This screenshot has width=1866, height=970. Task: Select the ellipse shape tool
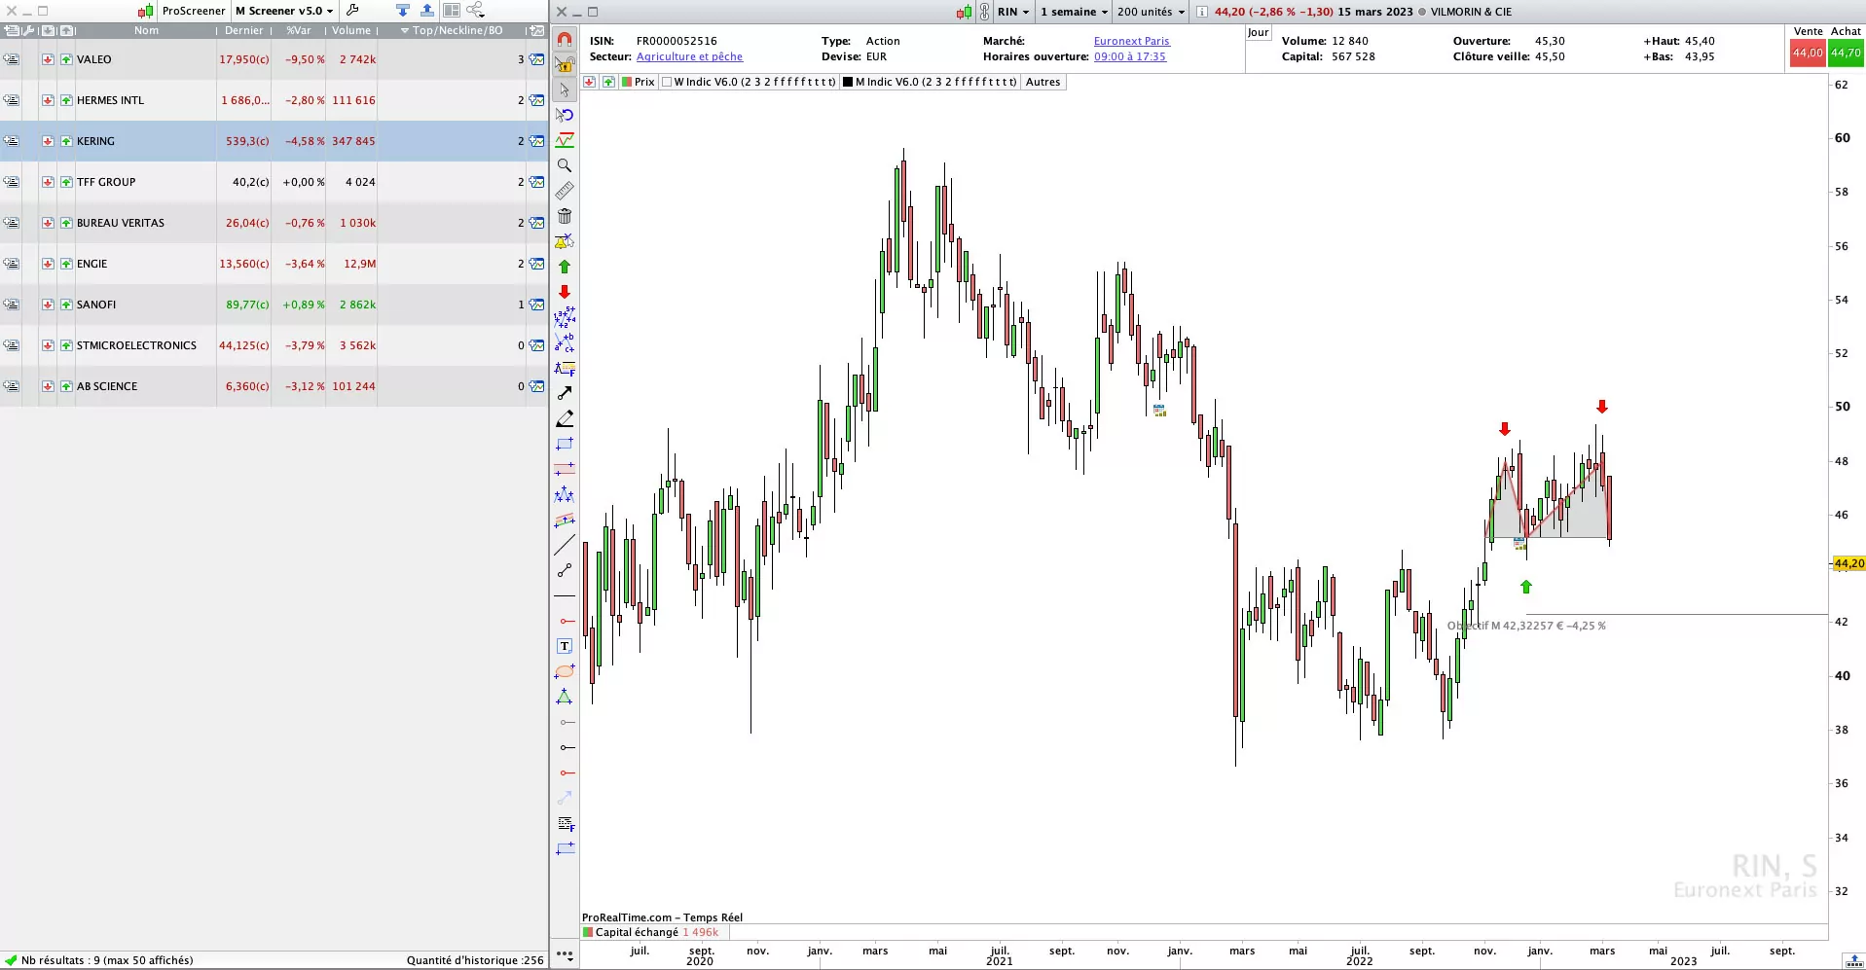(565, 671)
